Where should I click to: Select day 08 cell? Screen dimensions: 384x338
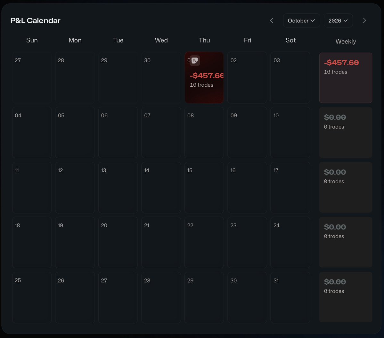(204, 133)
